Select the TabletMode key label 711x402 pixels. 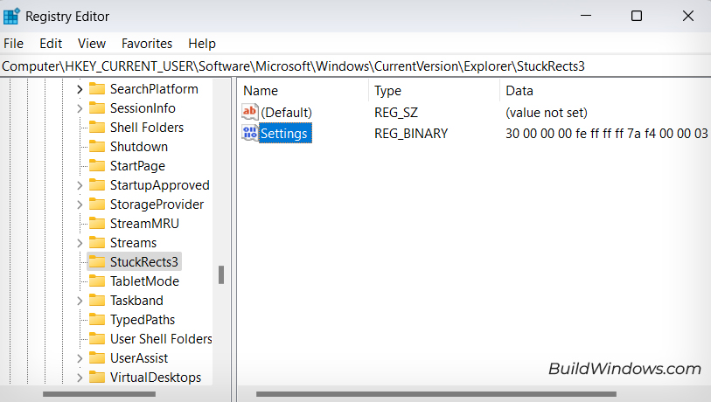tap(144, 281)
